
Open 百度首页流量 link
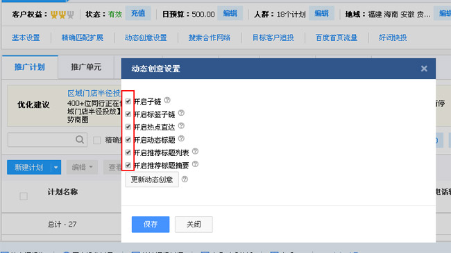[337, 37]
